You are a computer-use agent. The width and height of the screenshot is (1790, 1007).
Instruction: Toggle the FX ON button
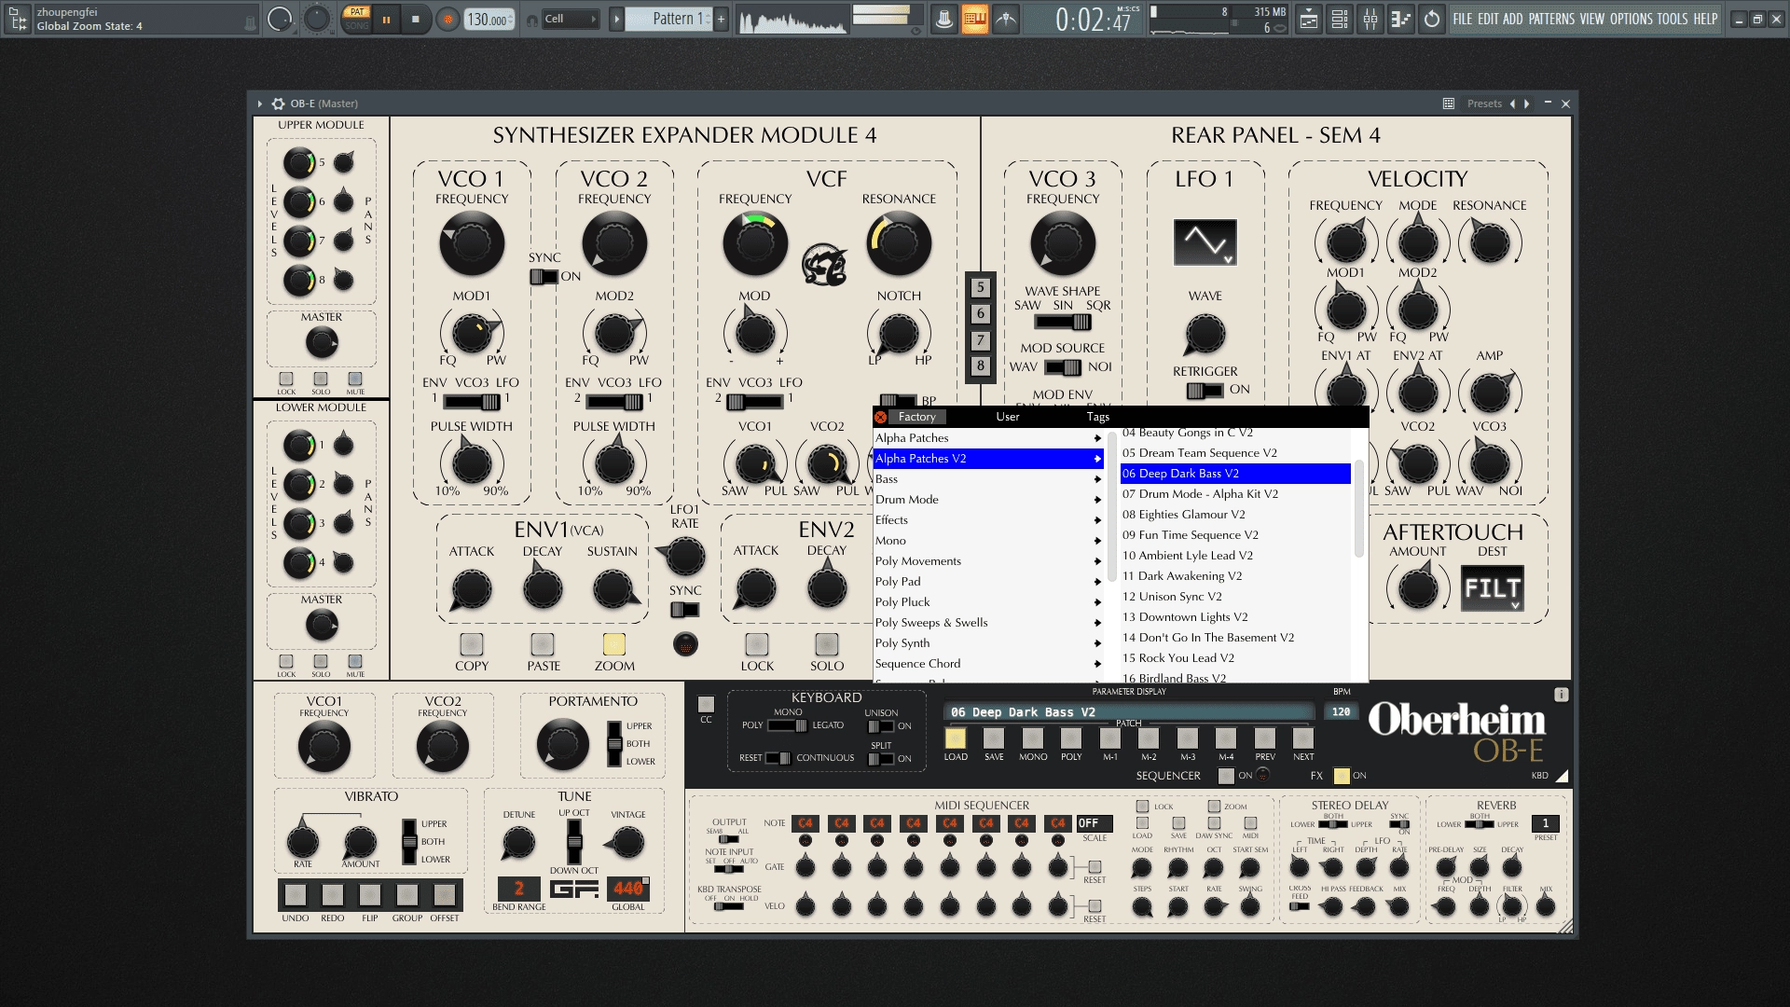pos(1342,776)
